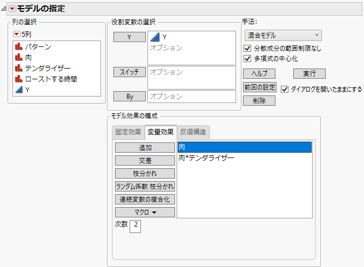Click the nominal icon beside パターン column
Image resolution: width=364 pixels, height=267 pixels.
18,47
